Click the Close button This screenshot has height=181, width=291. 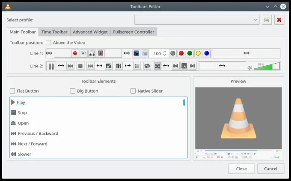241,169
